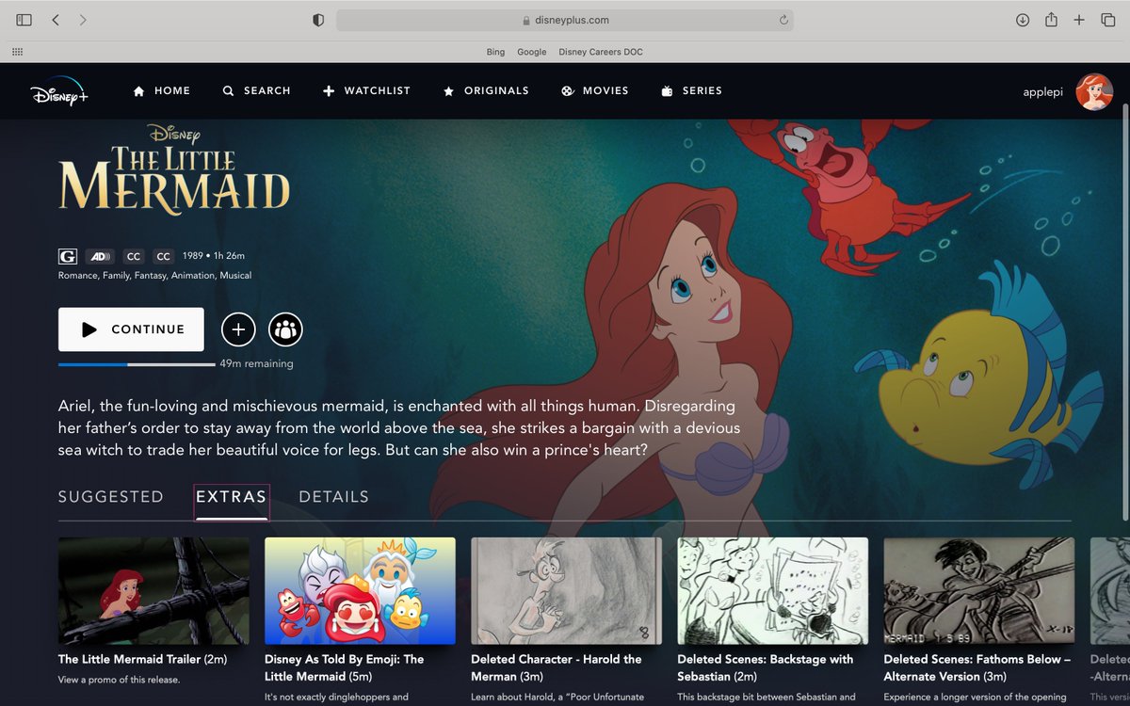The height and width of the screenshot is (706, 1130).
Task: Open the applepi profile avatar
Action: point(1094,91)
